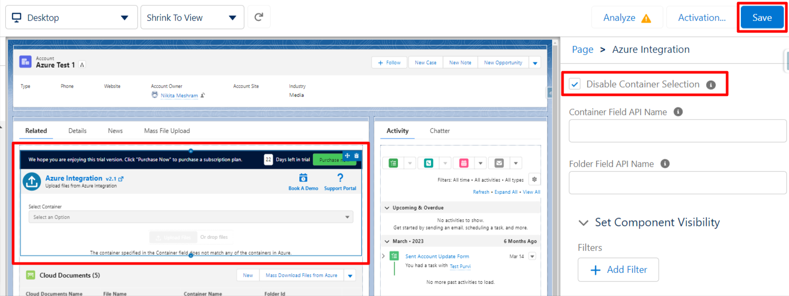Viewport: 789px width, 296px height.
Task: Click the New Opportunity button
Action: point(503,63)
